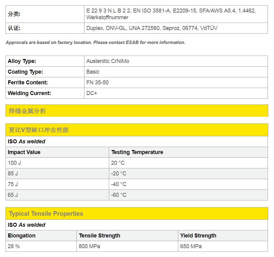Select the Alloy Type label
The image size is (274, 257).
click(x=22, y=61)
